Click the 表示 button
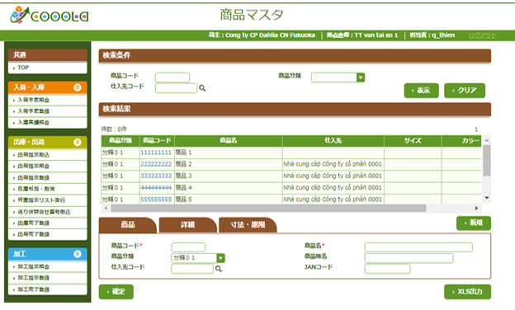This screenshot has width=515, height=310. point(422,91)
